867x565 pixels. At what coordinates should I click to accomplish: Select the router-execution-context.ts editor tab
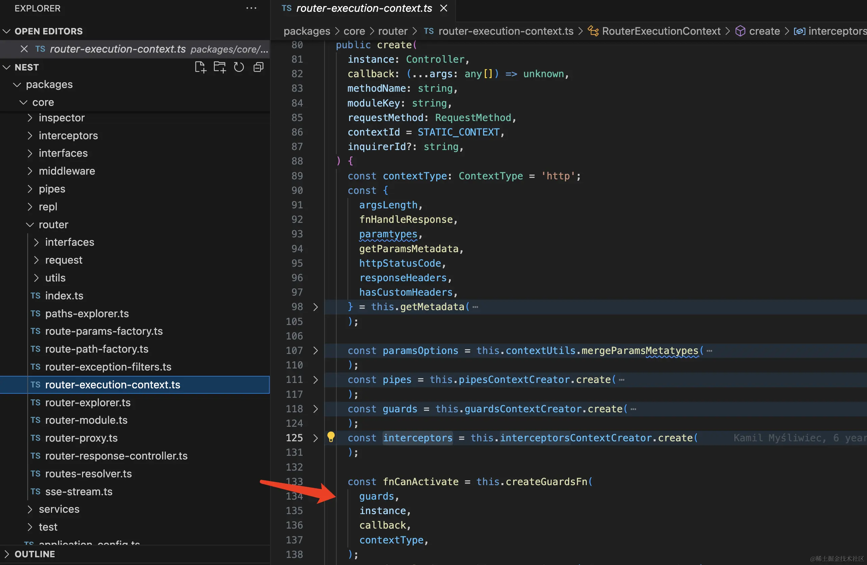(363, 8)
